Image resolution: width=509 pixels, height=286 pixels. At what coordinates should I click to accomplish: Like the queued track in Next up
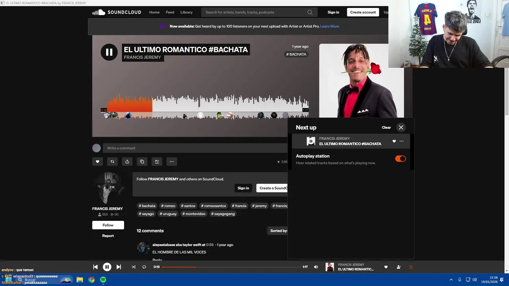(x=394, y=141)
